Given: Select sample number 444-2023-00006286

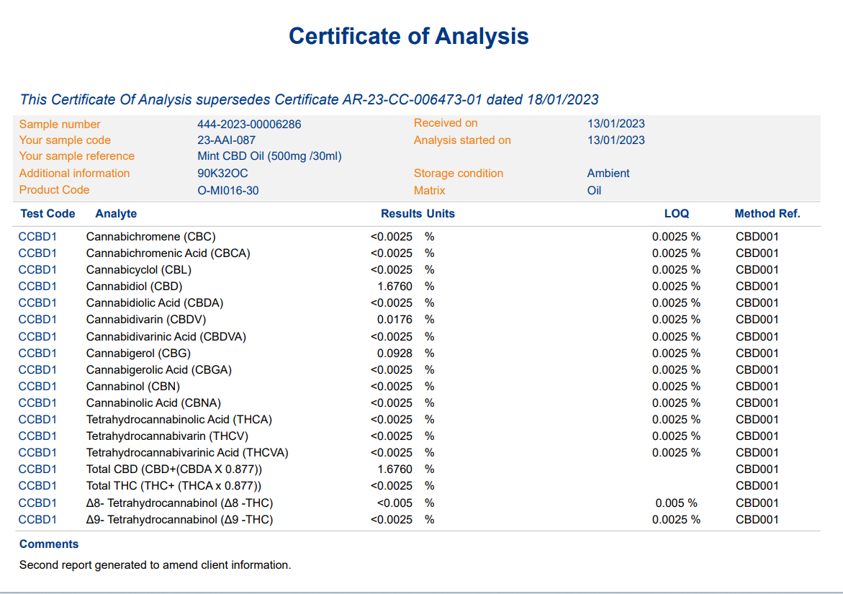Looking at the screenshot, I should pyautogui.click(x=249, y=124).
